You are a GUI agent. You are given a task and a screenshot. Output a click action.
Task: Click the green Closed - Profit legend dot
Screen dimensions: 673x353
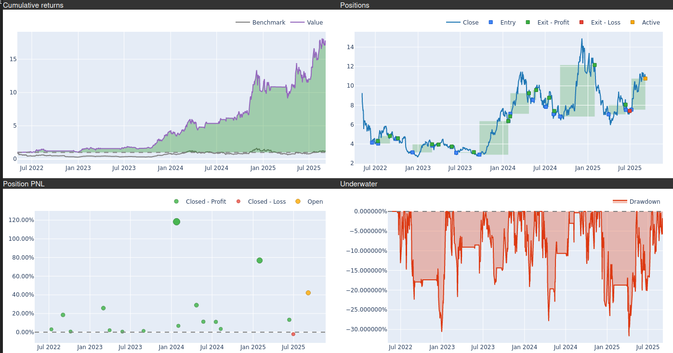(x=176, y=201)
